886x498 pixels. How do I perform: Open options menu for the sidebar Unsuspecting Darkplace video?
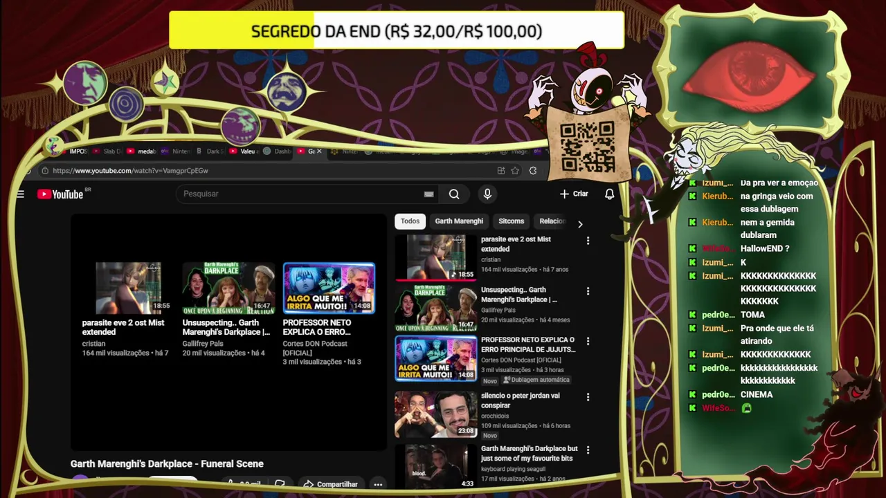588,291
